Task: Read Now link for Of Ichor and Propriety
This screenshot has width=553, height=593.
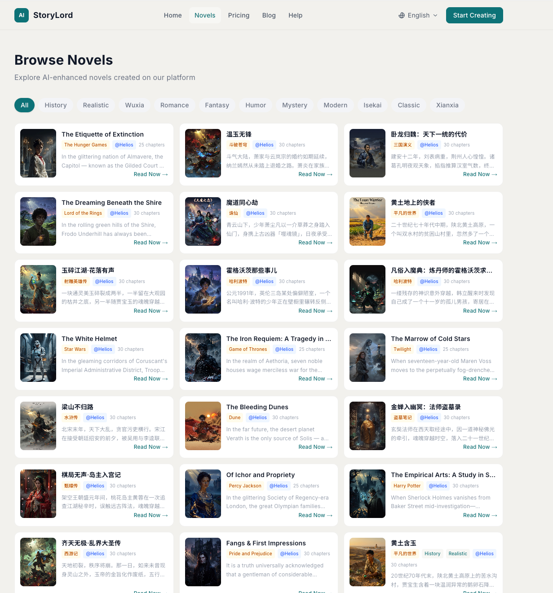Action: [x=315, y=515]
